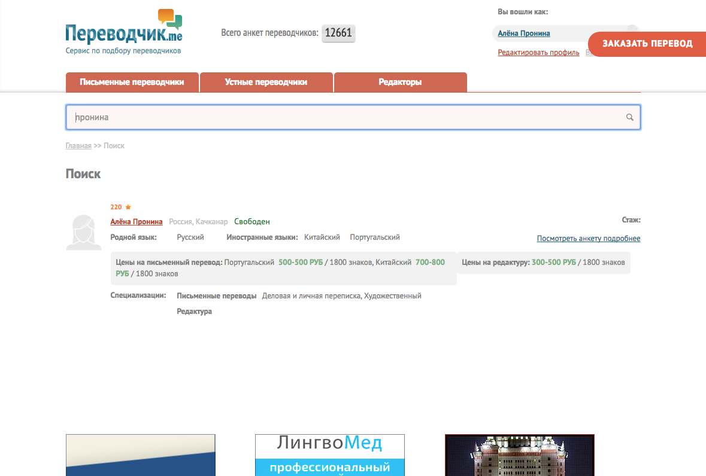The image size is (706, 476).
Task: Click the Алёна Пронина link in header
Action: 523,33
